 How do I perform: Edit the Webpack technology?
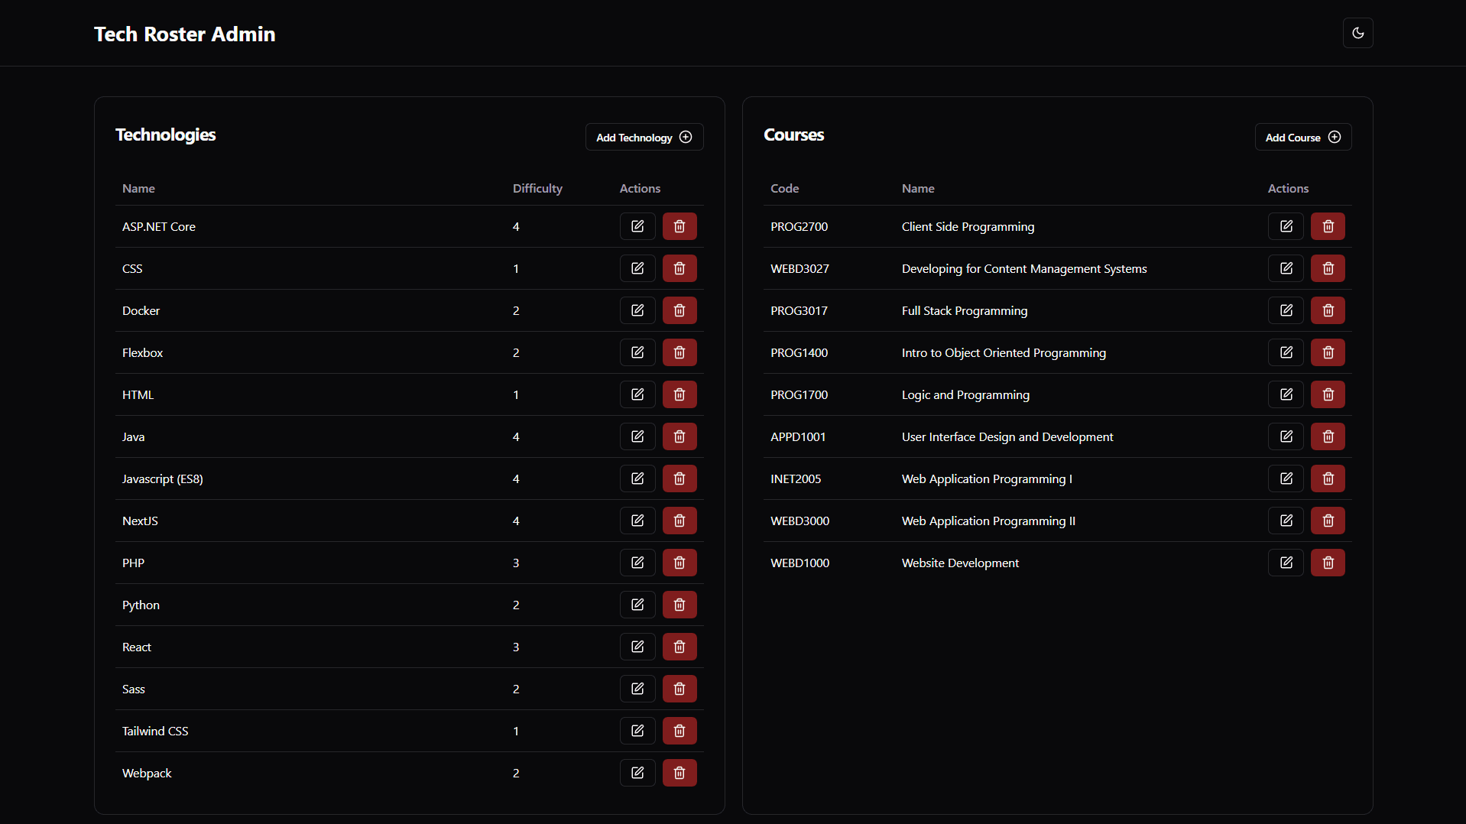637,773
